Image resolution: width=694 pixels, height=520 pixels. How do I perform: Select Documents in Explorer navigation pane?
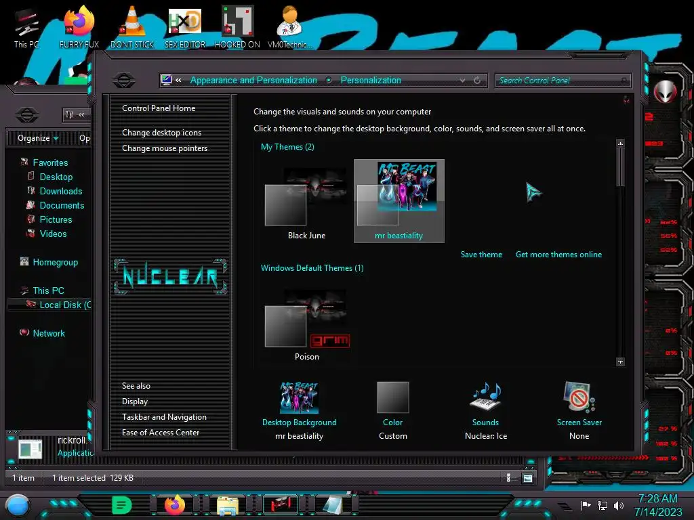[x=62, y=205]
